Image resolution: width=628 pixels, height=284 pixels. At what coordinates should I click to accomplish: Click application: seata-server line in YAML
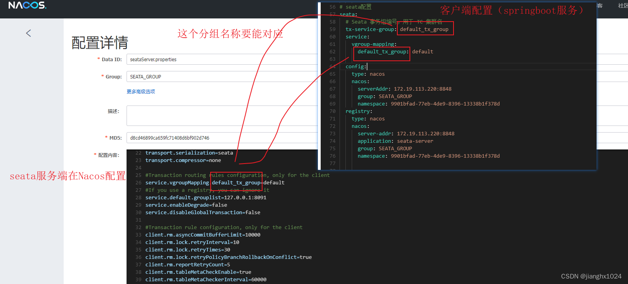pyautogui.click(x=395, y=141)
